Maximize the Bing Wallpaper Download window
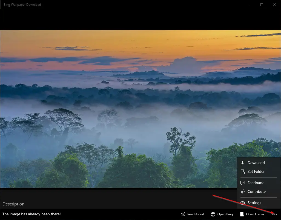 coord(262,5)
